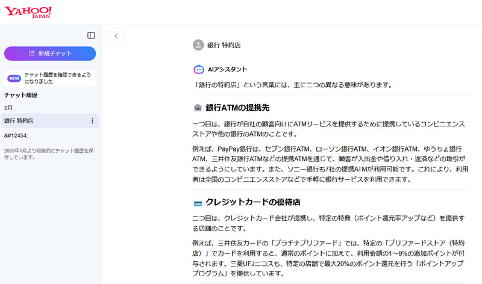Click the チャット履歴 heading
Image resolution: width=482 pixels, height=284 pixels.
point(21,95)
